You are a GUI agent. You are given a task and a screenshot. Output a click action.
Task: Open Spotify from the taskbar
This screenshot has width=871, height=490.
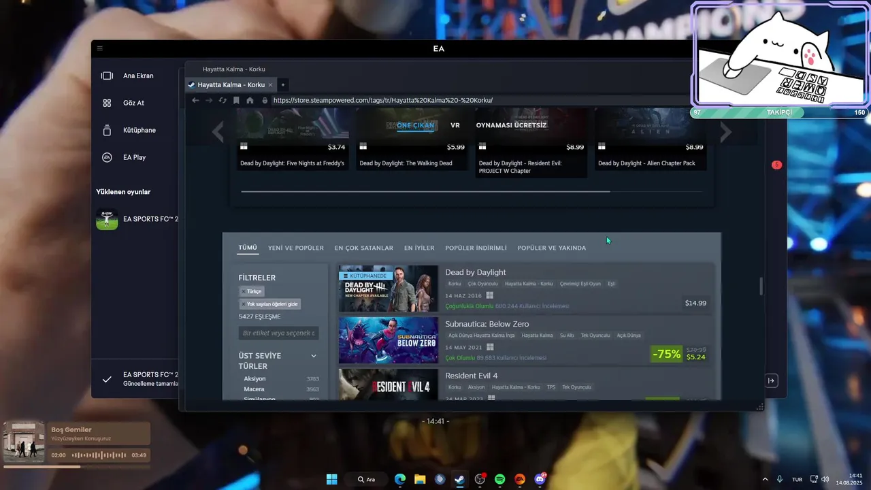click(x=500, y=479)
